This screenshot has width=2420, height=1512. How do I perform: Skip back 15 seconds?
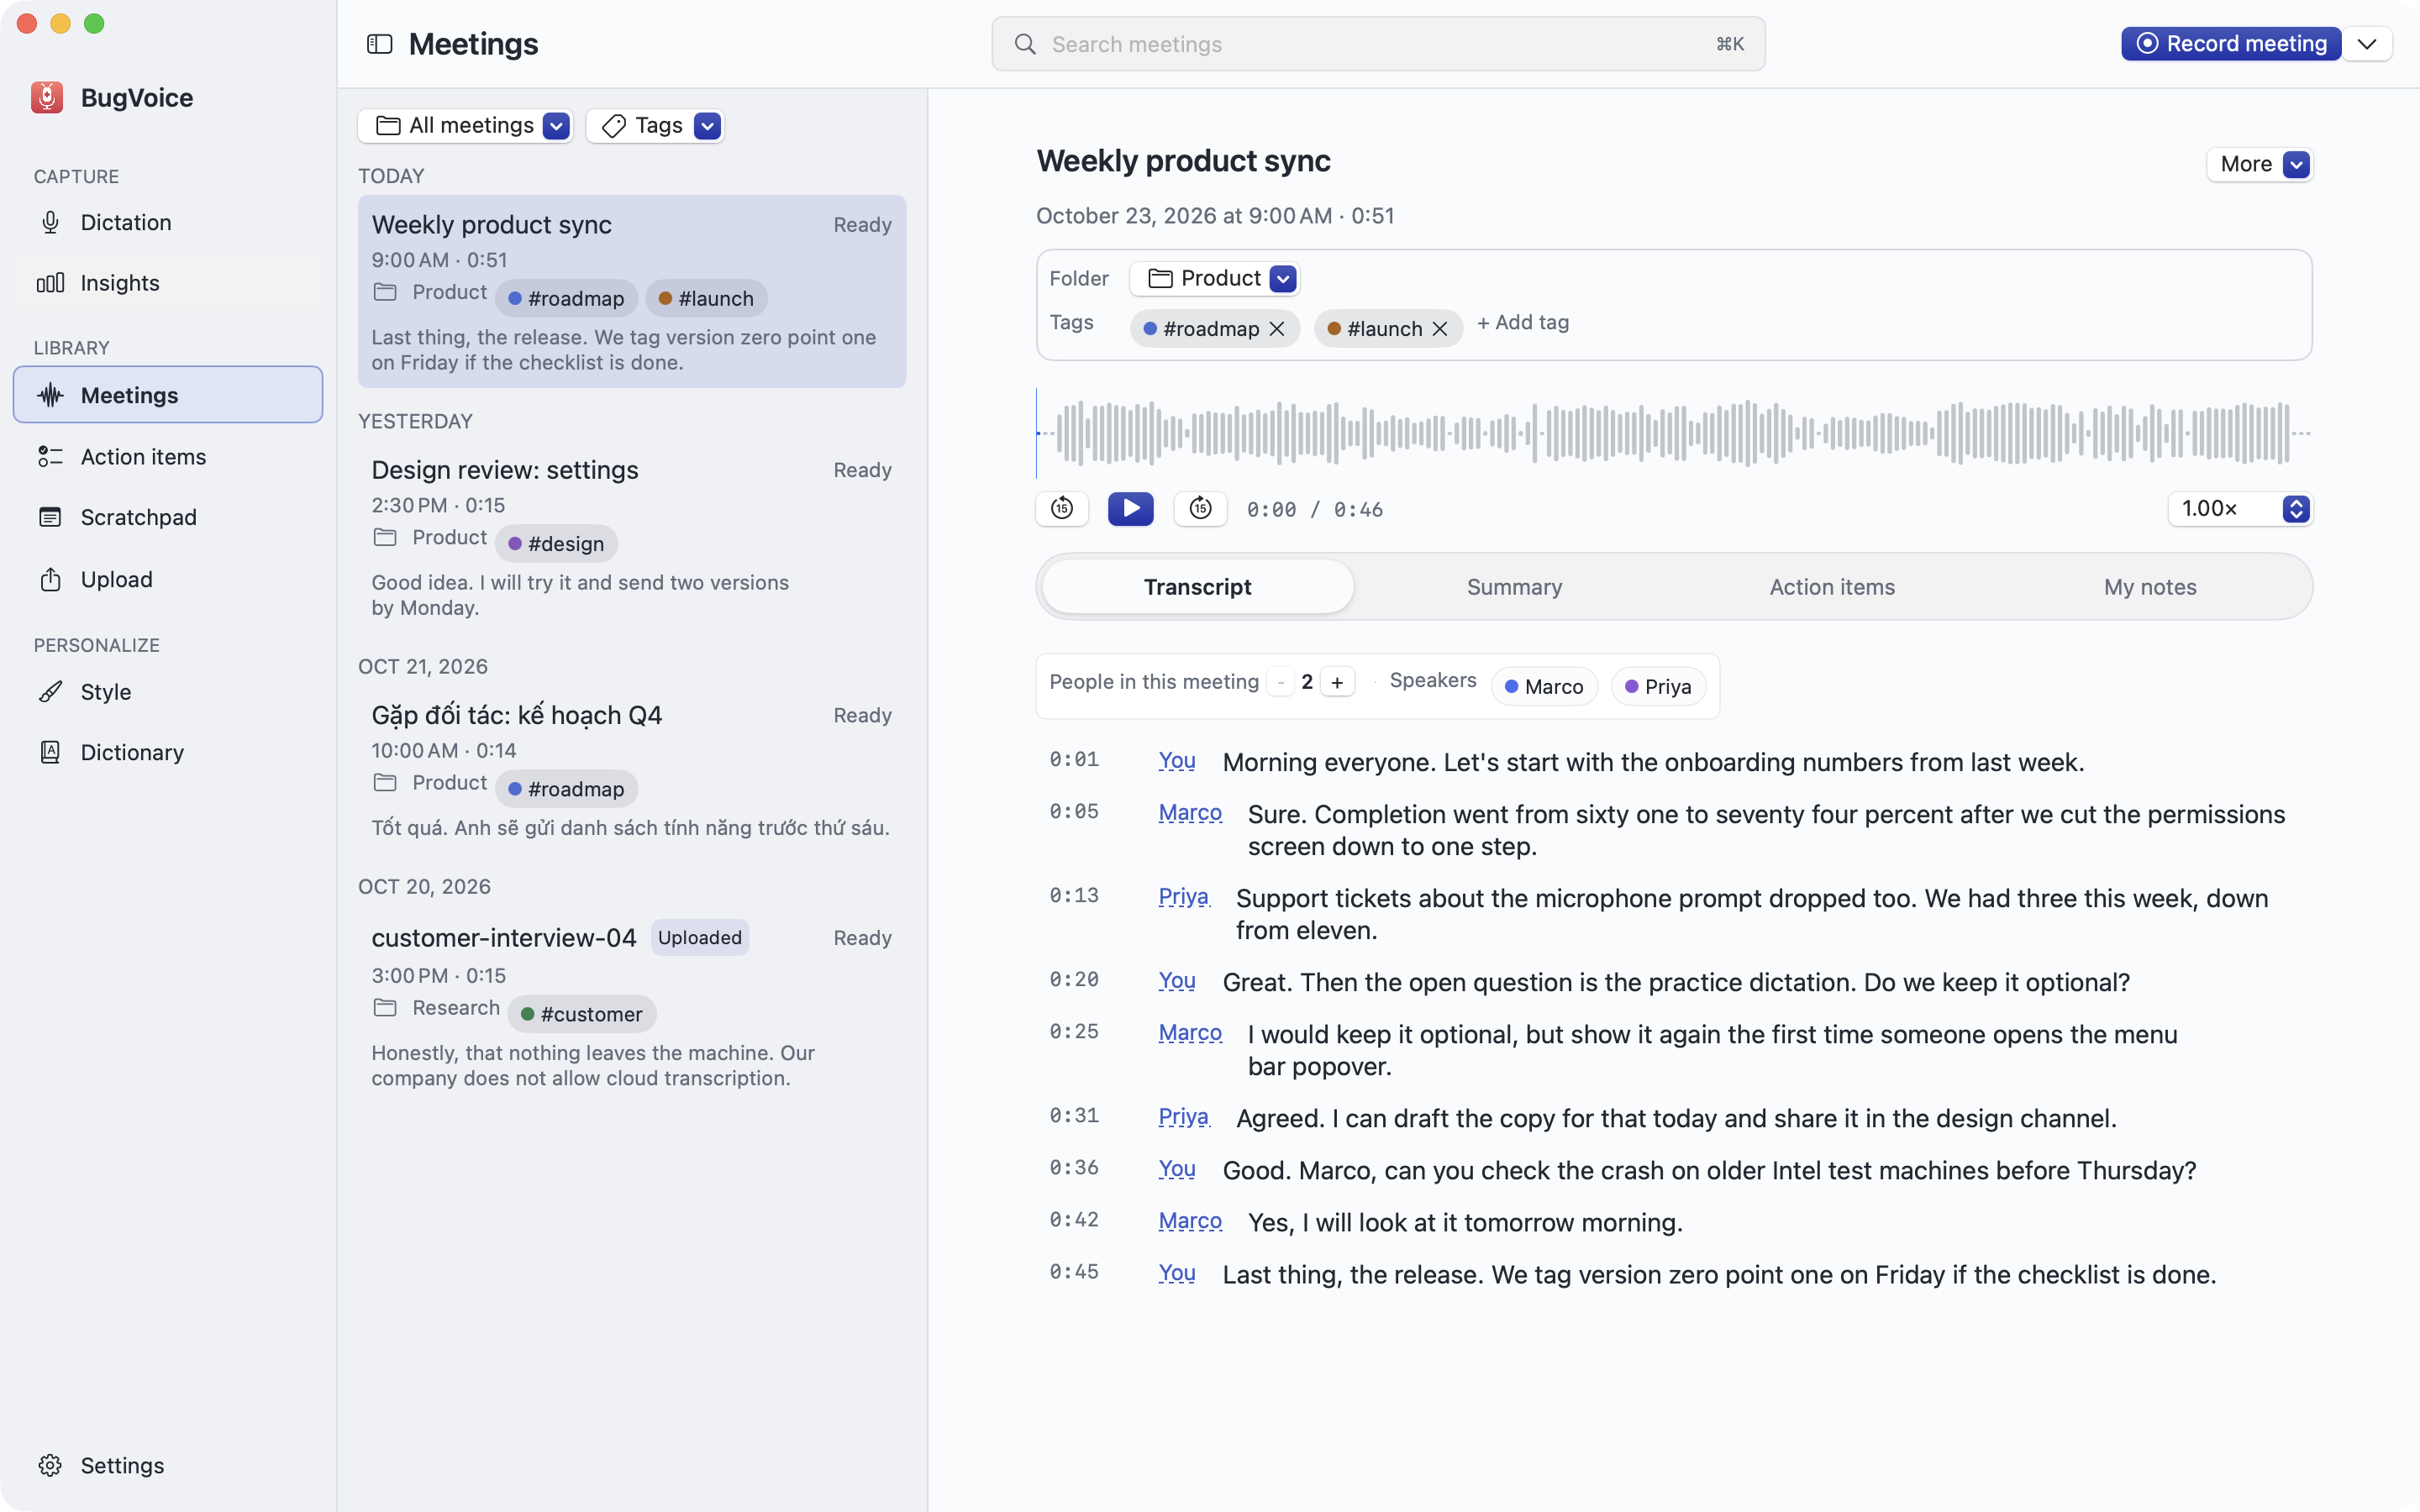1062,509
